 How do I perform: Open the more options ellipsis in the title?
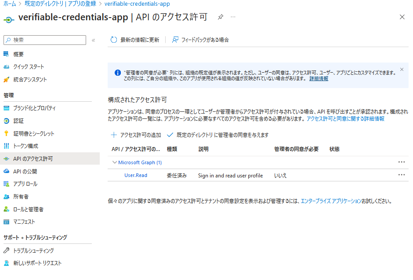pos(233,17)
